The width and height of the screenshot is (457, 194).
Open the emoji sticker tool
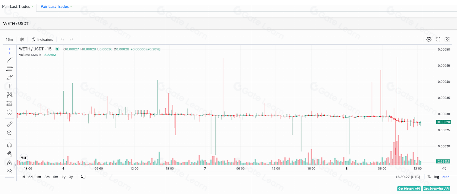[x=9, y=113]
